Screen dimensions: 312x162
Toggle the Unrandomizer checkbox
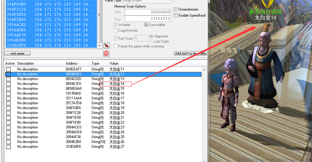(x=176, y=9)
